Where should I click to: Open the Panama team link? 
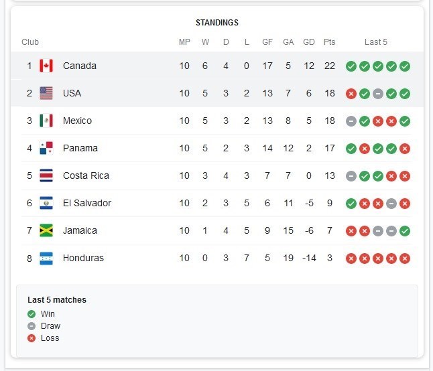pyautogui.click(x=80, y=148)
